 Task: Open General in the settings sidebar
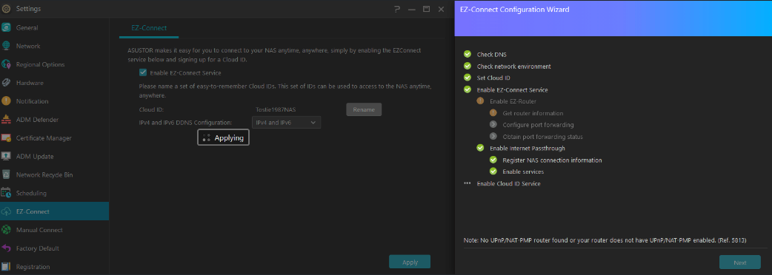[x=54, y=27]
